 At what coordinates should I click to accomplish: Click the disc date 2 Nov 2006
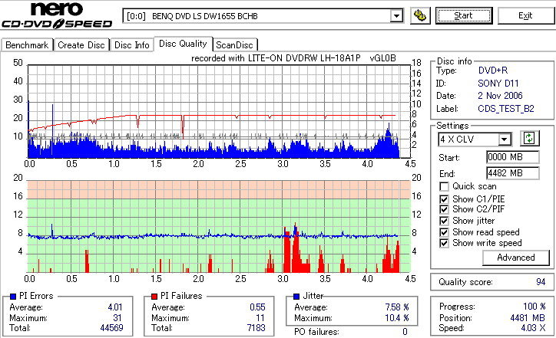(x=500, y=96)
